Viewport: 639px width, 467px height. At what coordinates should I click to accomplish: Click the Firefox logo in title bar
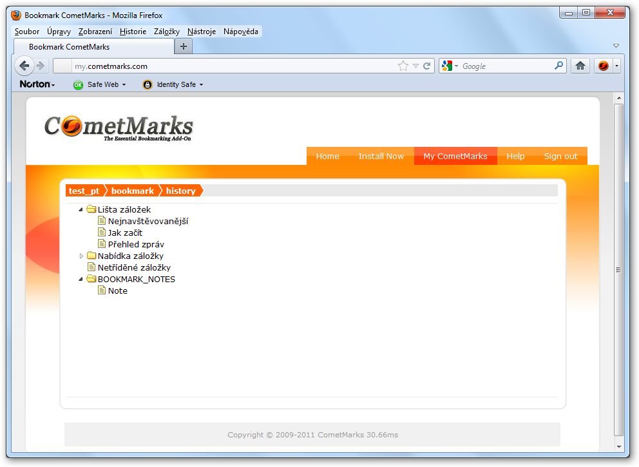click(16, 15)
